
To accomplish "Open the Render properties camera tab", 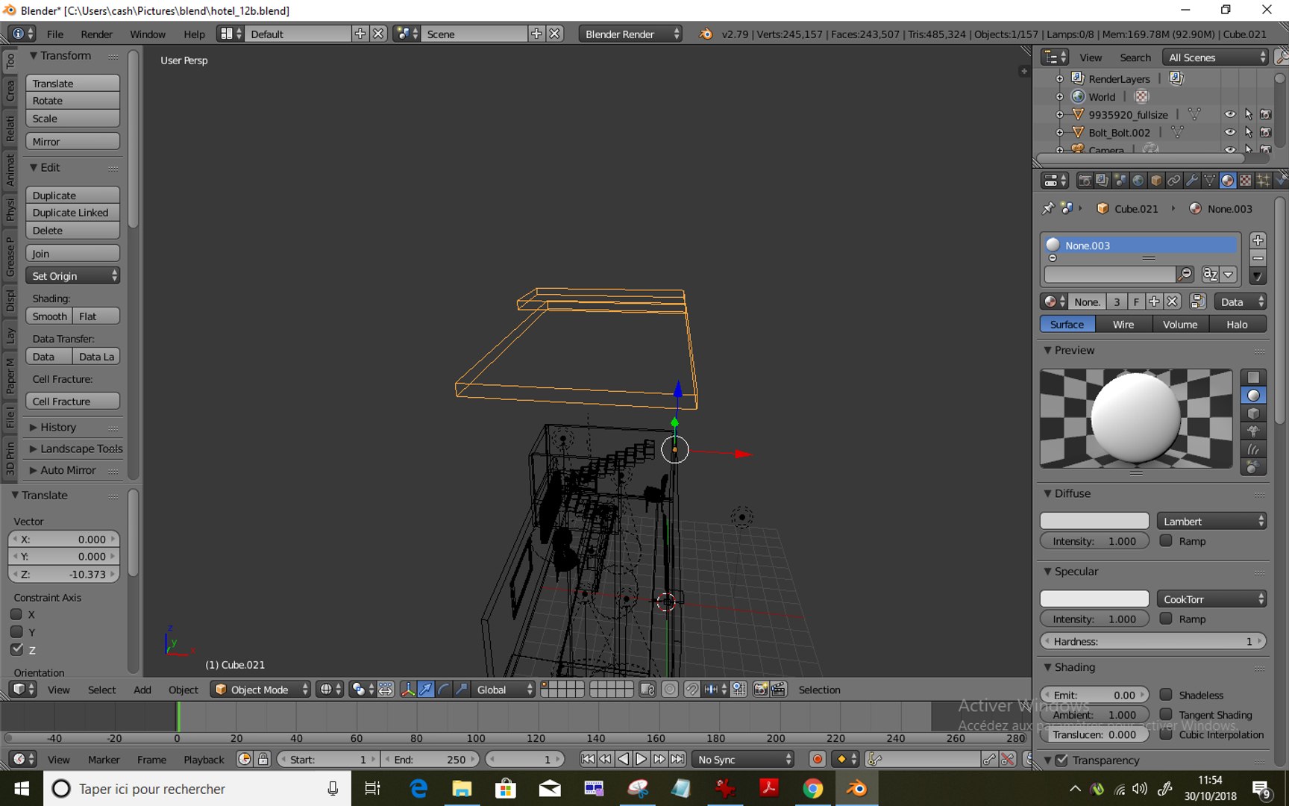I will [1085, 181].
